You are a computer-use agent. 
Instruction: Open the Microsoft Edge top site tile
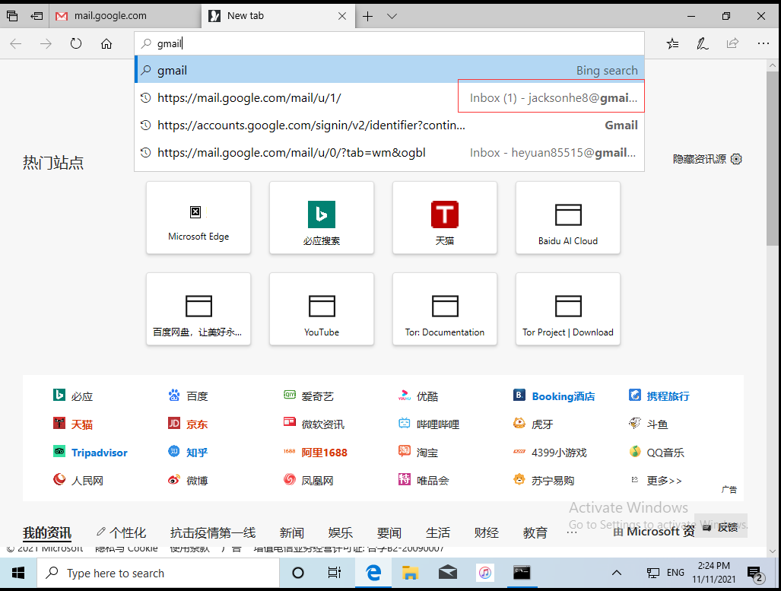(x=198, y=218)
